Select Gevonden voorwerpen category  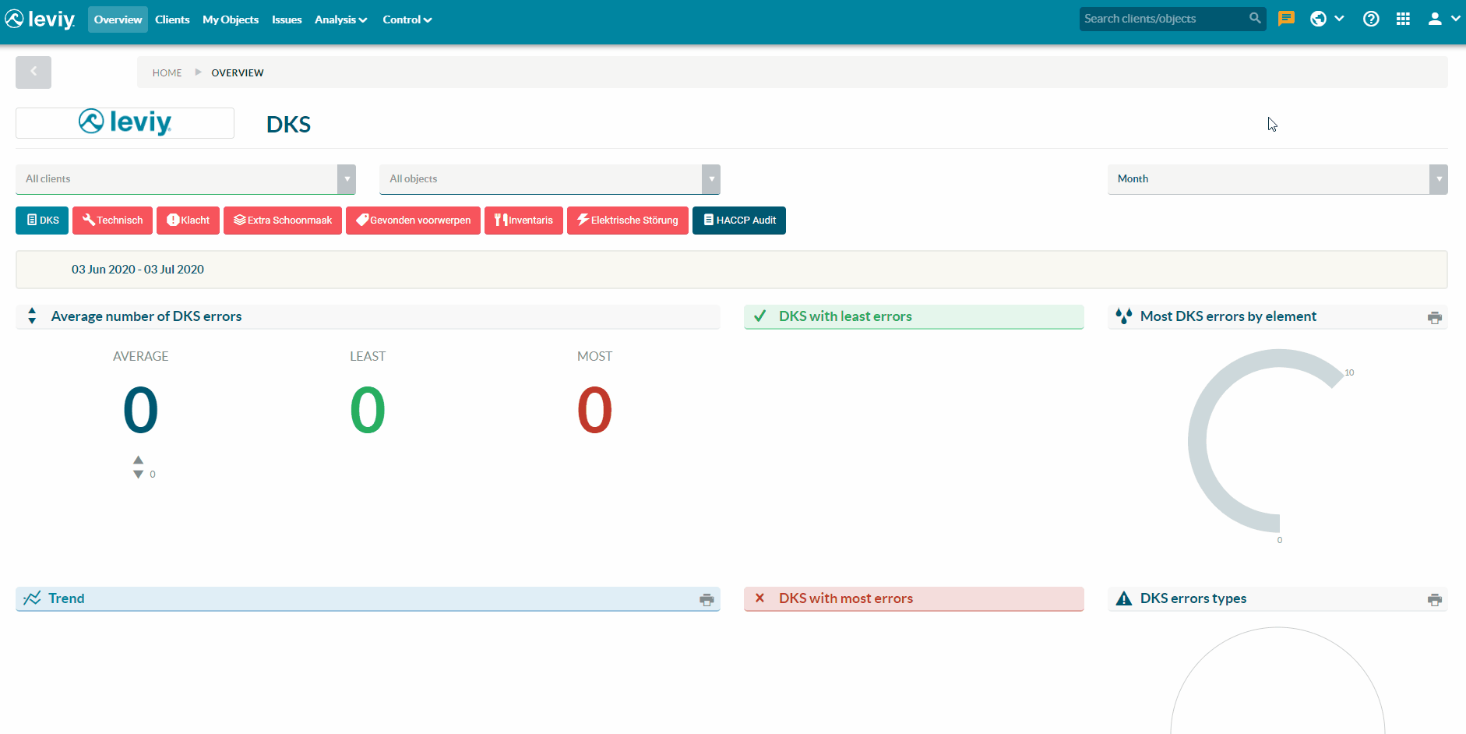coord(413,221)
